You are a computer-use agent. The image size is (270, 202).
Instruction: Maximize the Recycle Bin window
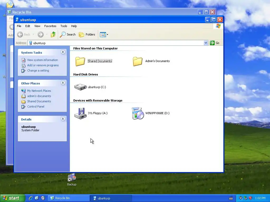(206, 12)
